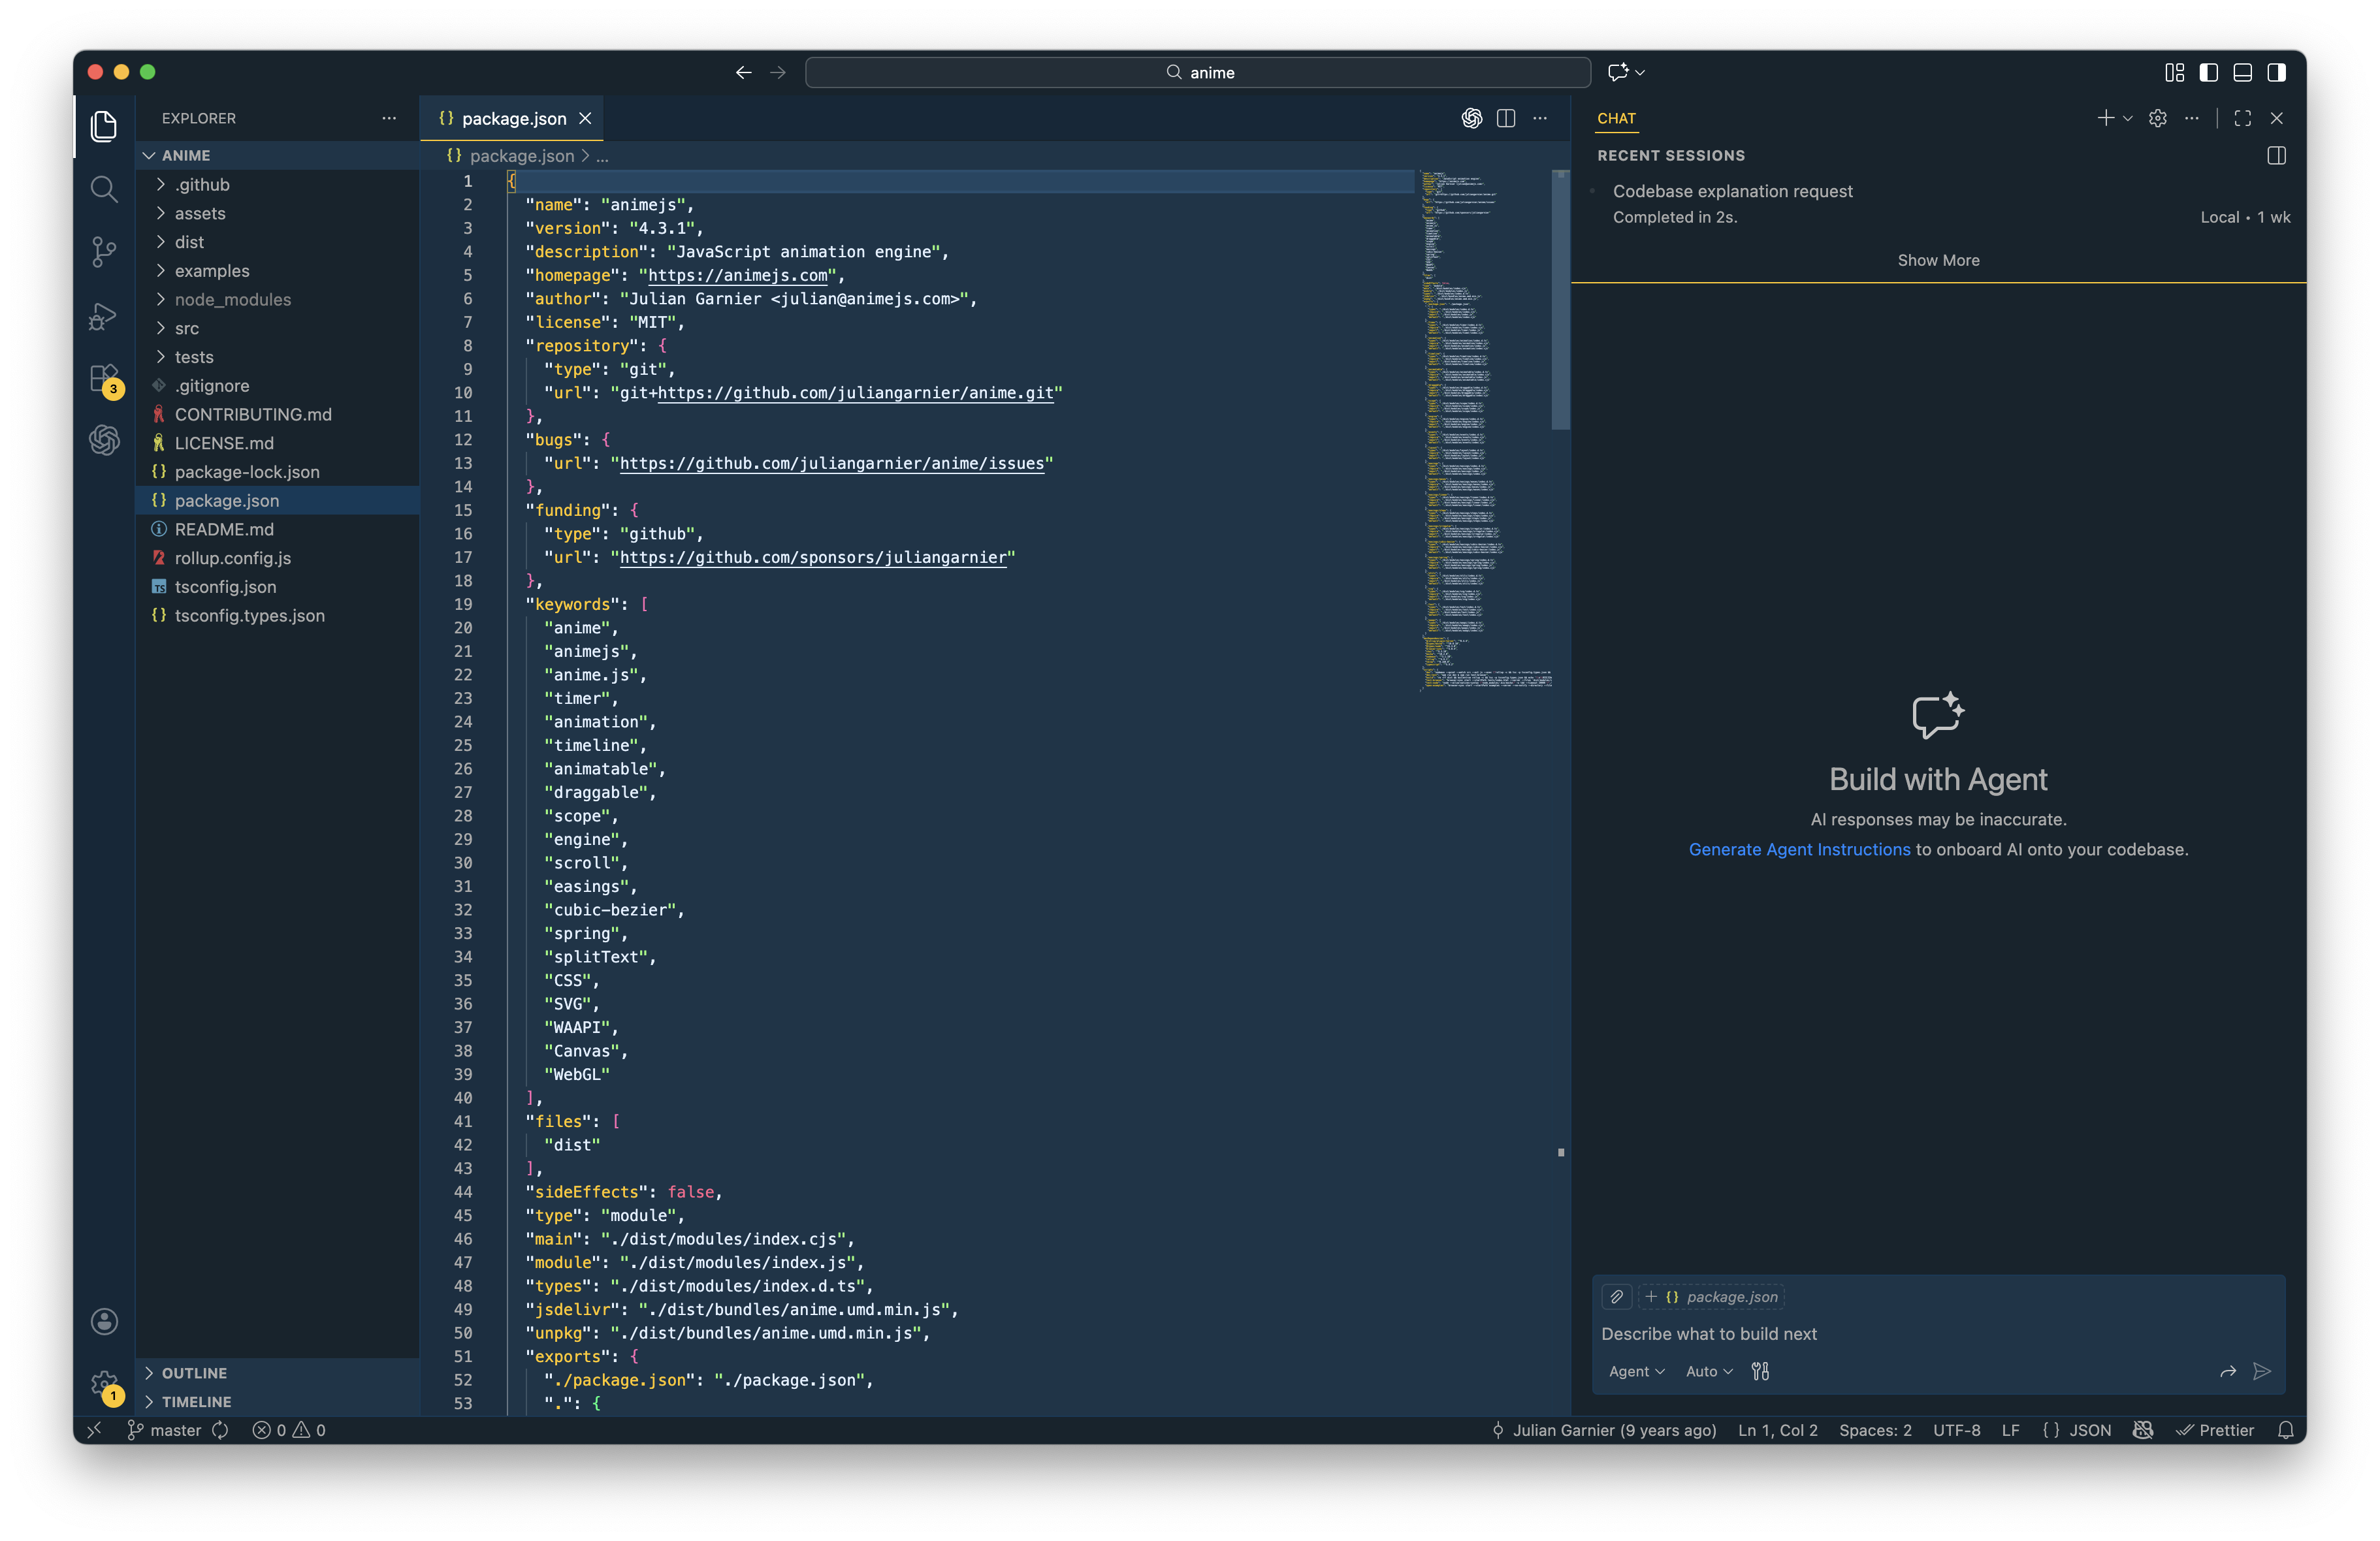
Task: Click the notifications bell in the status bar
Action: [2286, 1430]
